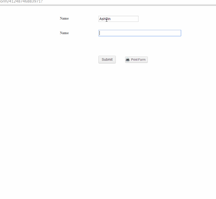The height and width of the screenshot is (199, 216).
Task: Click the first Name label
Action: (64, 19)
